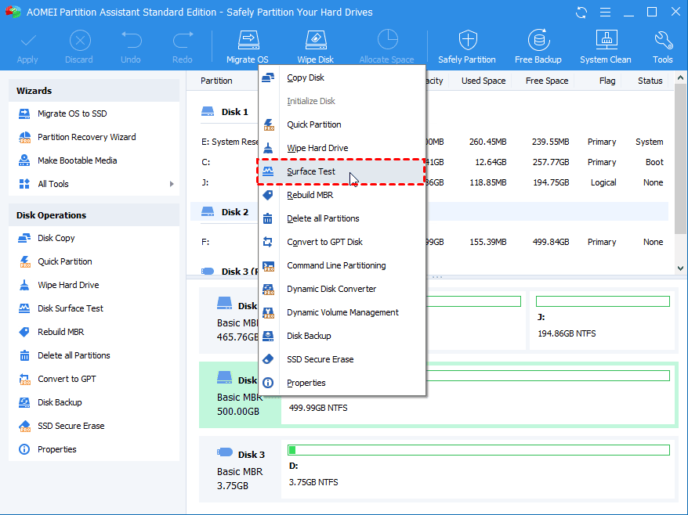Image resolution: width=688 pixels, height=515 pixels.
Task: Click the Discard toolbar icon
Action: tap(80, 41)
